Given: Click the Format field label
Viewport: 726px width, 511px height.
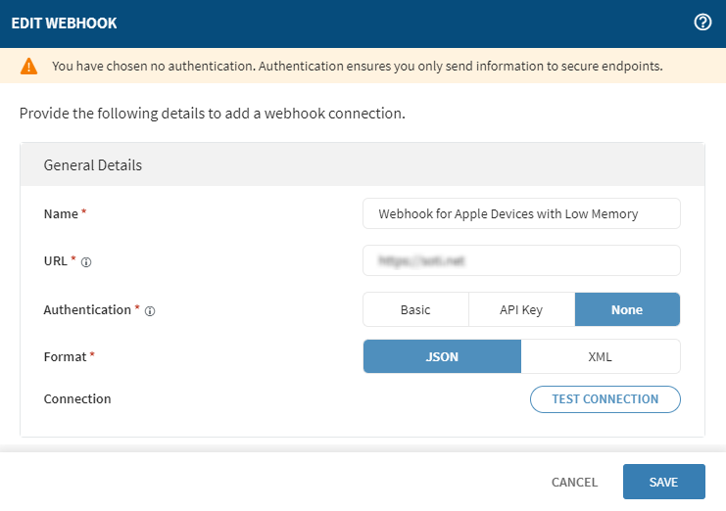Looking at the screenshot, I should click(66, 356).
